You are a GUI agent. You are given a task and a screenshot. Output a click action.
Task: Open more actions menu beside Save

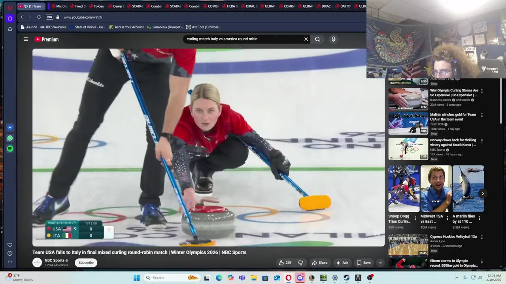(380, 263)
